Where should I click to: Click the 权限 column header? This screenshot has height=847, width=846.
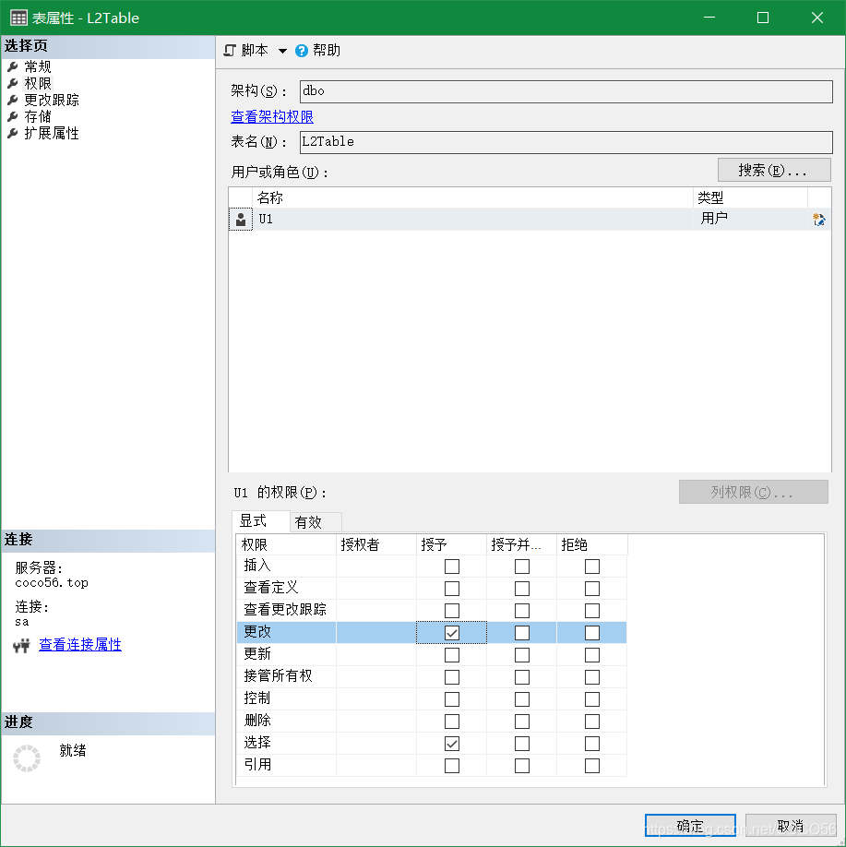286,544
